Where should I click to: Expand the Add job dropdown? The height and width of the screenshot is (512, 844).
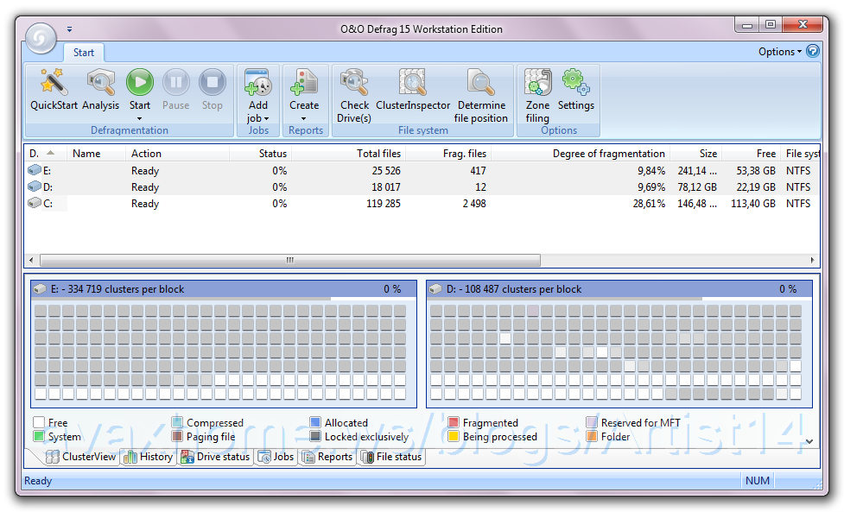(258, 118)
